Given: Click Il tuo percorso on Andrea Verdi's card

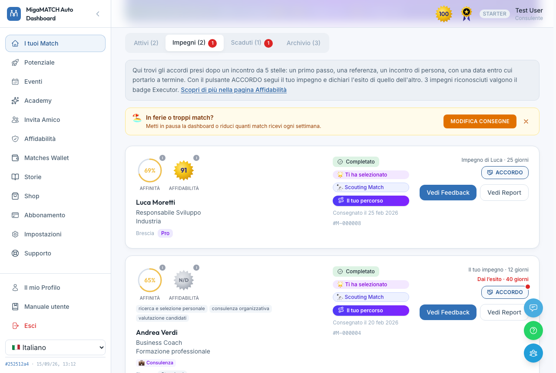Looking at the screenshot, I should (371, 311).
